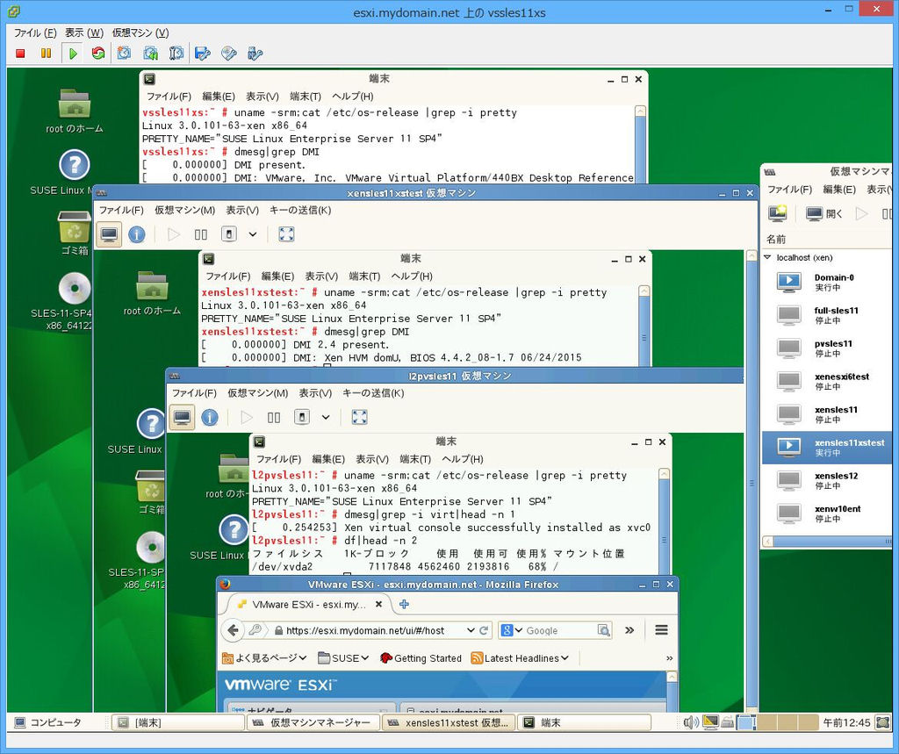Image resolution: width=899 pixels, height=754 pixels.
Task: Click the xensles11xstest window right scrollbar
Action: (x=752, y=482)
